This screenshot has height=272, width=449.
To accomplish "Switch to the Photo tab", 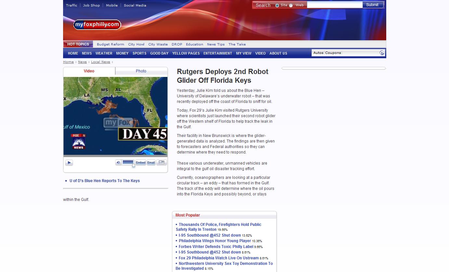I will pos(141,71).
